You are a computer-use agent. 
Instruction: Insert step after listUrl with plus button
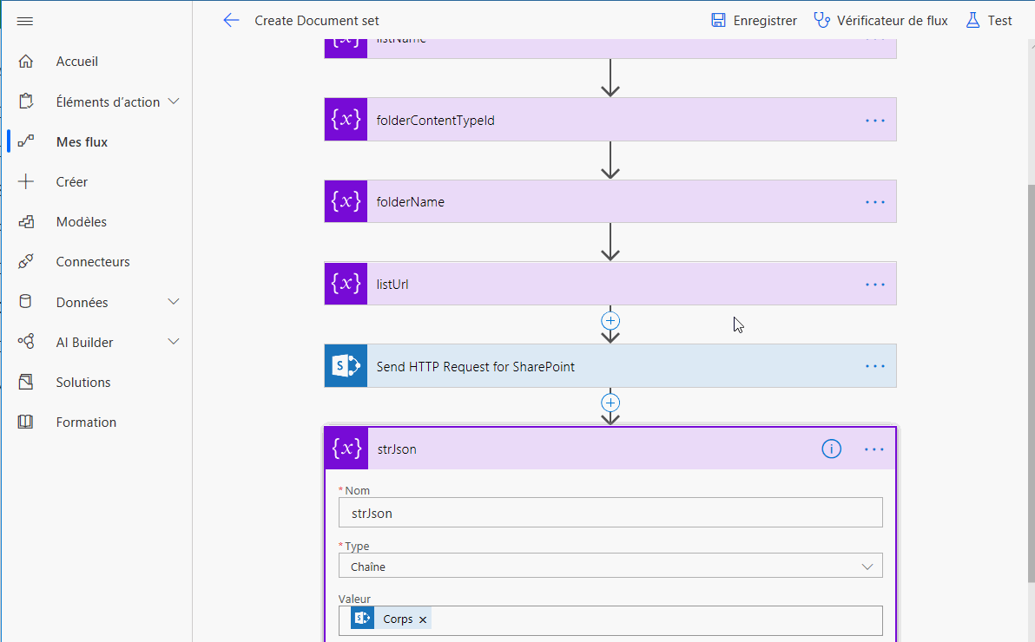coord(610,321)
